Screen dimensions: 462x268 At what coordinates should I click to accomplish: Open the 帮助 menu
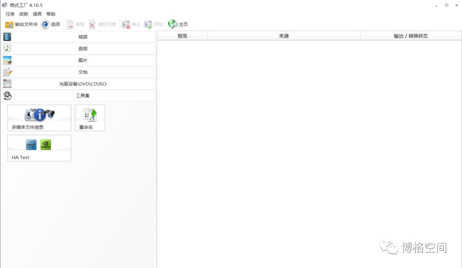coord(50,14)
